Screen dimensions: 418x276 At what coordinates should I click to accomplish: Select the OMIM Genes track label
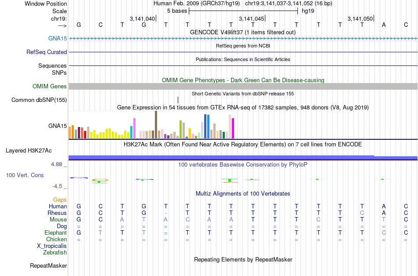(50, 86)
